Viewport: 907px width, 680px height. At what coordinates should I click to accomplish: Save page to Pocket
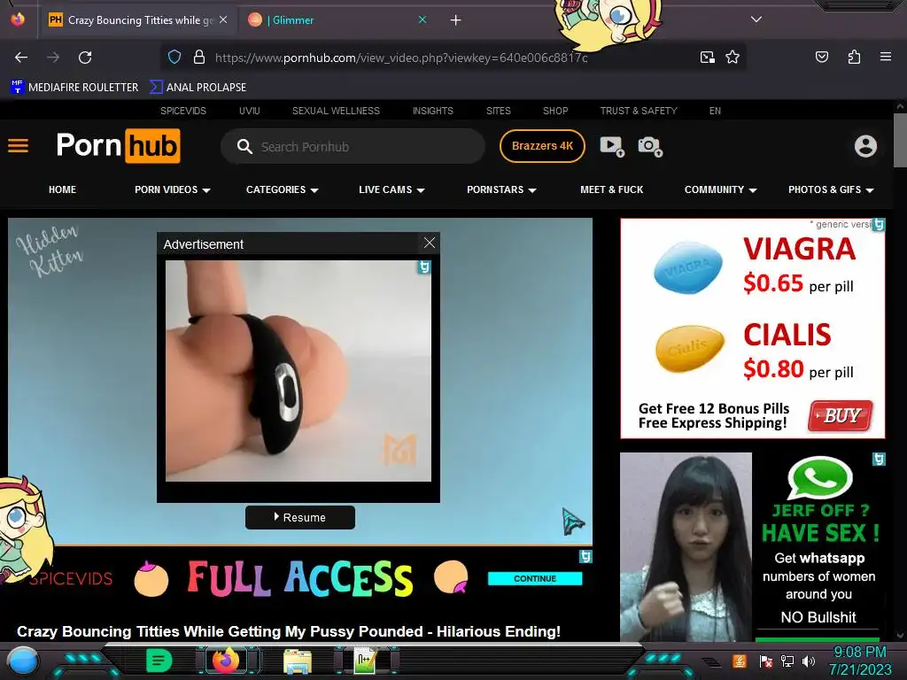[821, 57]
